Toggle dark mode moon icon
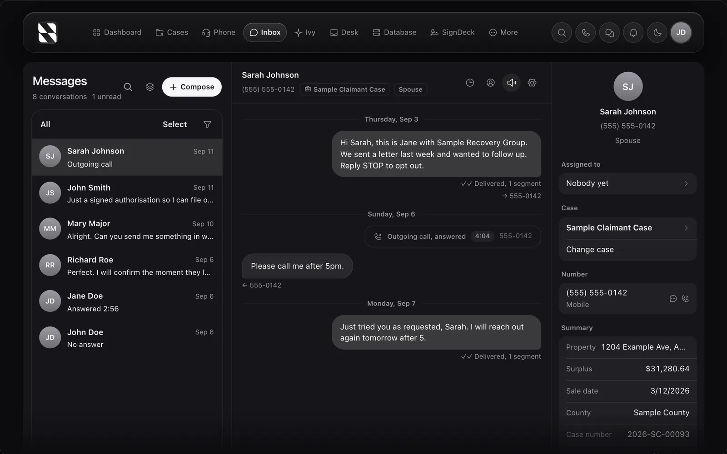727x454 pixels. (657, 33)
